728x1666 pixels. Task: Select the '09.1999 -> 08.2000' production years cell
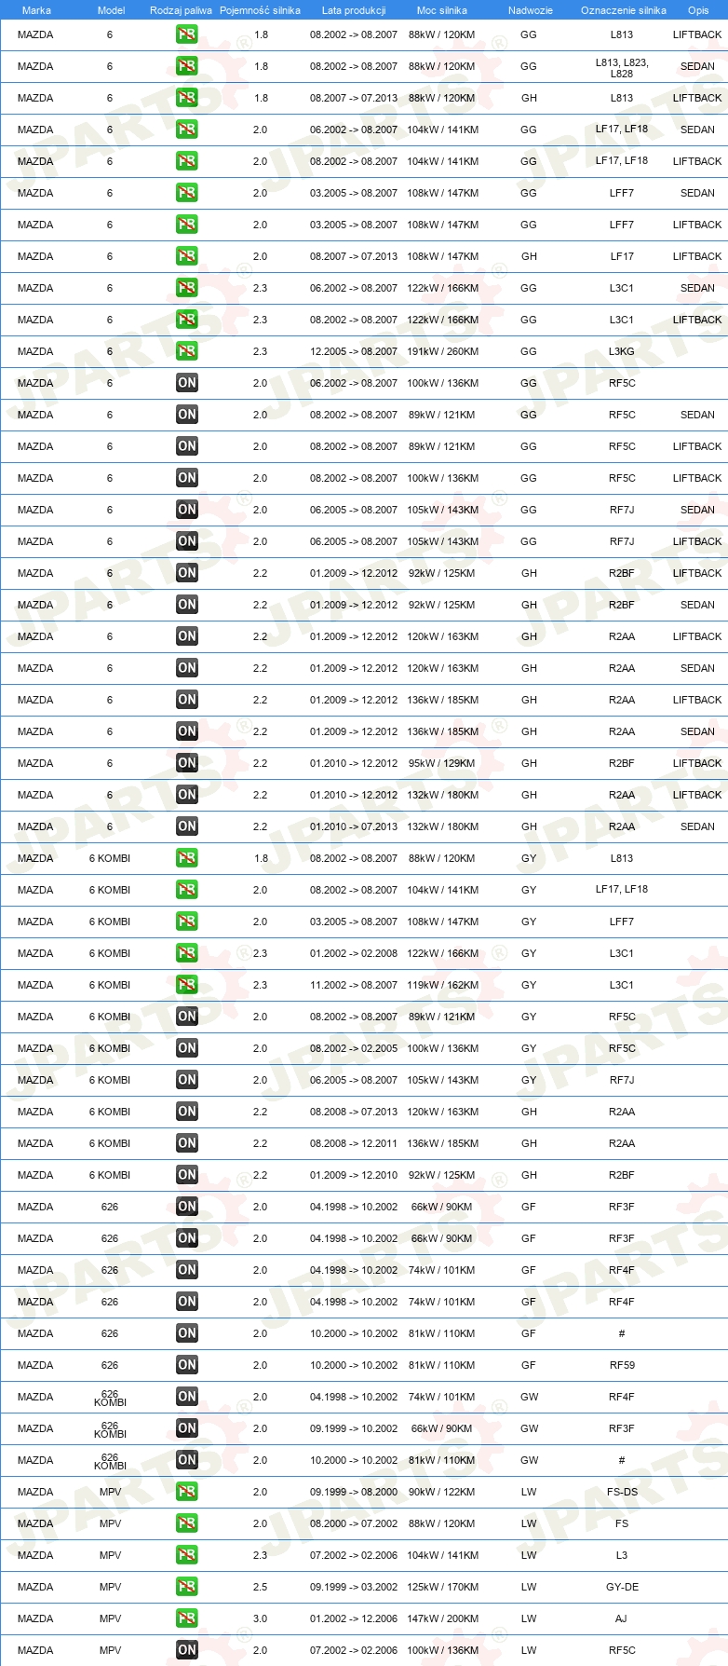pyautogui.click(x=354, y=1492)
